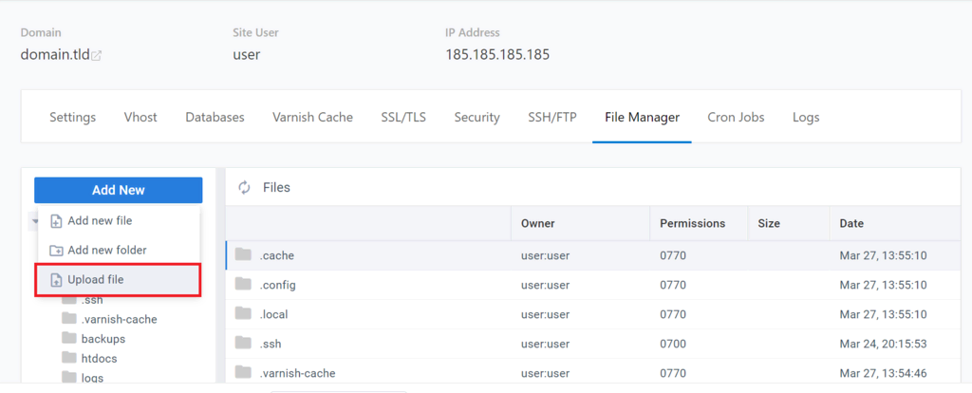The image size is (972, 393).
Task: Click the backups folder icon in sidebar tree
Action: click(68, 339)
